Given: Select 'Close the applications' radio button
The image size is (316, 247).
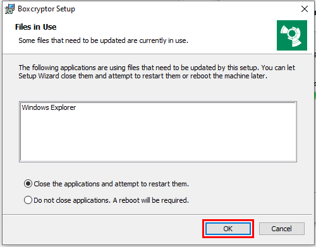Looking at the screenshot, I should coord(28,184).
